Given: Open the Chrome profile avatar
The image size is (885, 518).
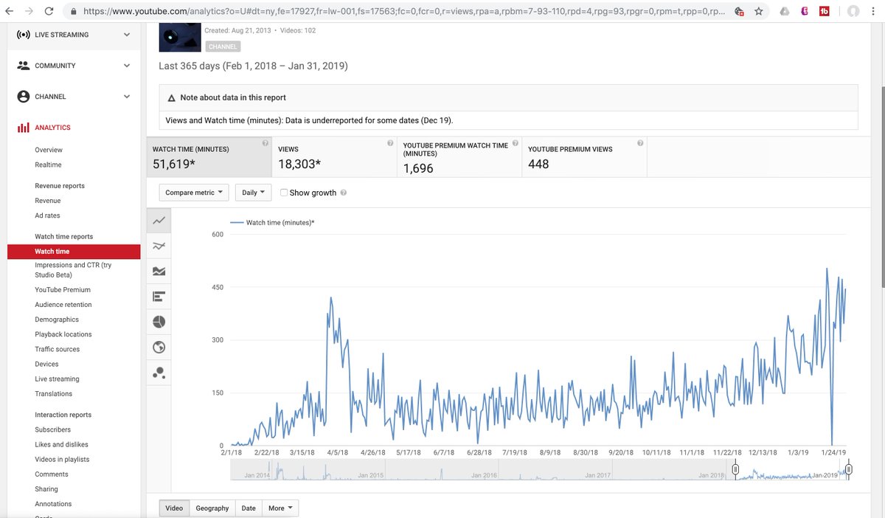Looking at the screenshot, I should coord(853,11).
